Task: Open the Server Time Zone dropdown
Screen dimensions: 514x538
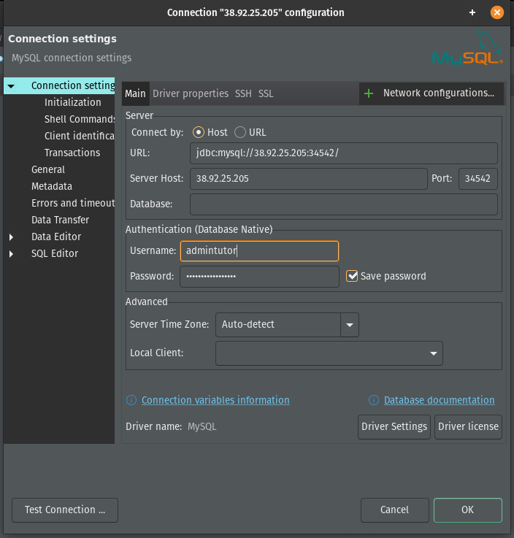Action: [350, 325]
